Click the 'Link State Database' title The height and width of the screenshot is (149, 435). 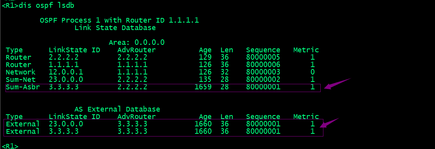tap(115, 28)
